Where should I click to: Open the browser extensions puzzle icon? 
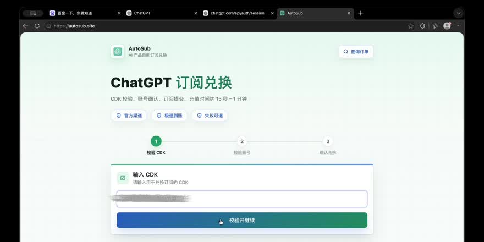pyautogui.click(x=422, y=26)
